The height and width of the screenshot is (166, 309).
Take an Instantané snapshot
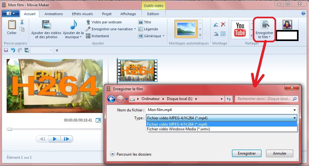tap(98, 36)
